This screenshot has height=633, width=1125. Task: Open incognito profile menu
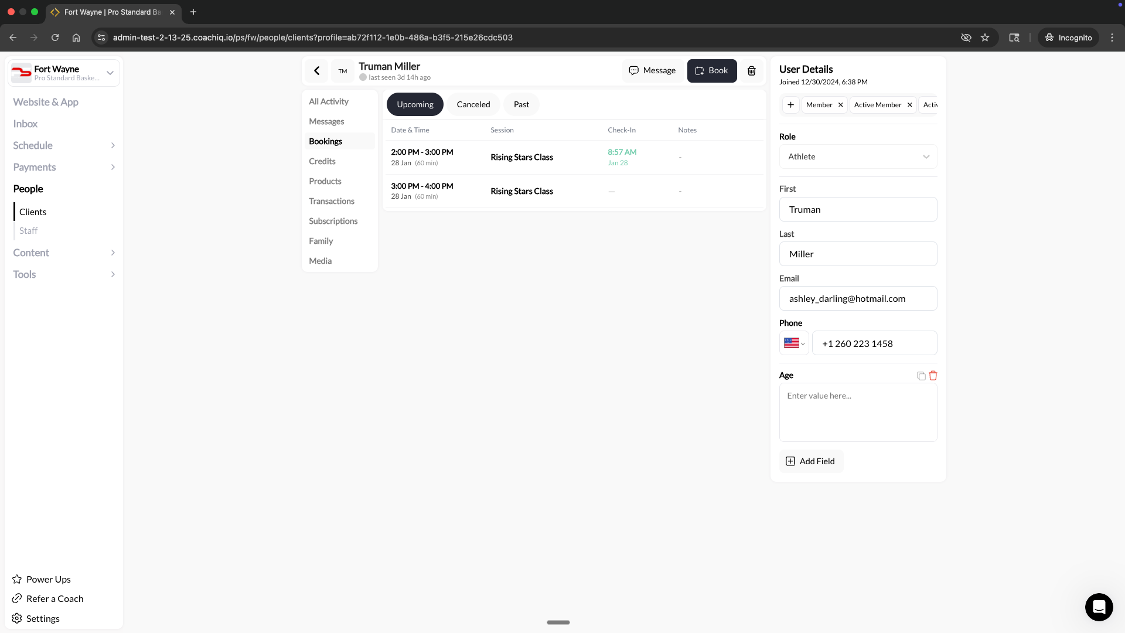pyautogui.click(x=1068, y=37)
